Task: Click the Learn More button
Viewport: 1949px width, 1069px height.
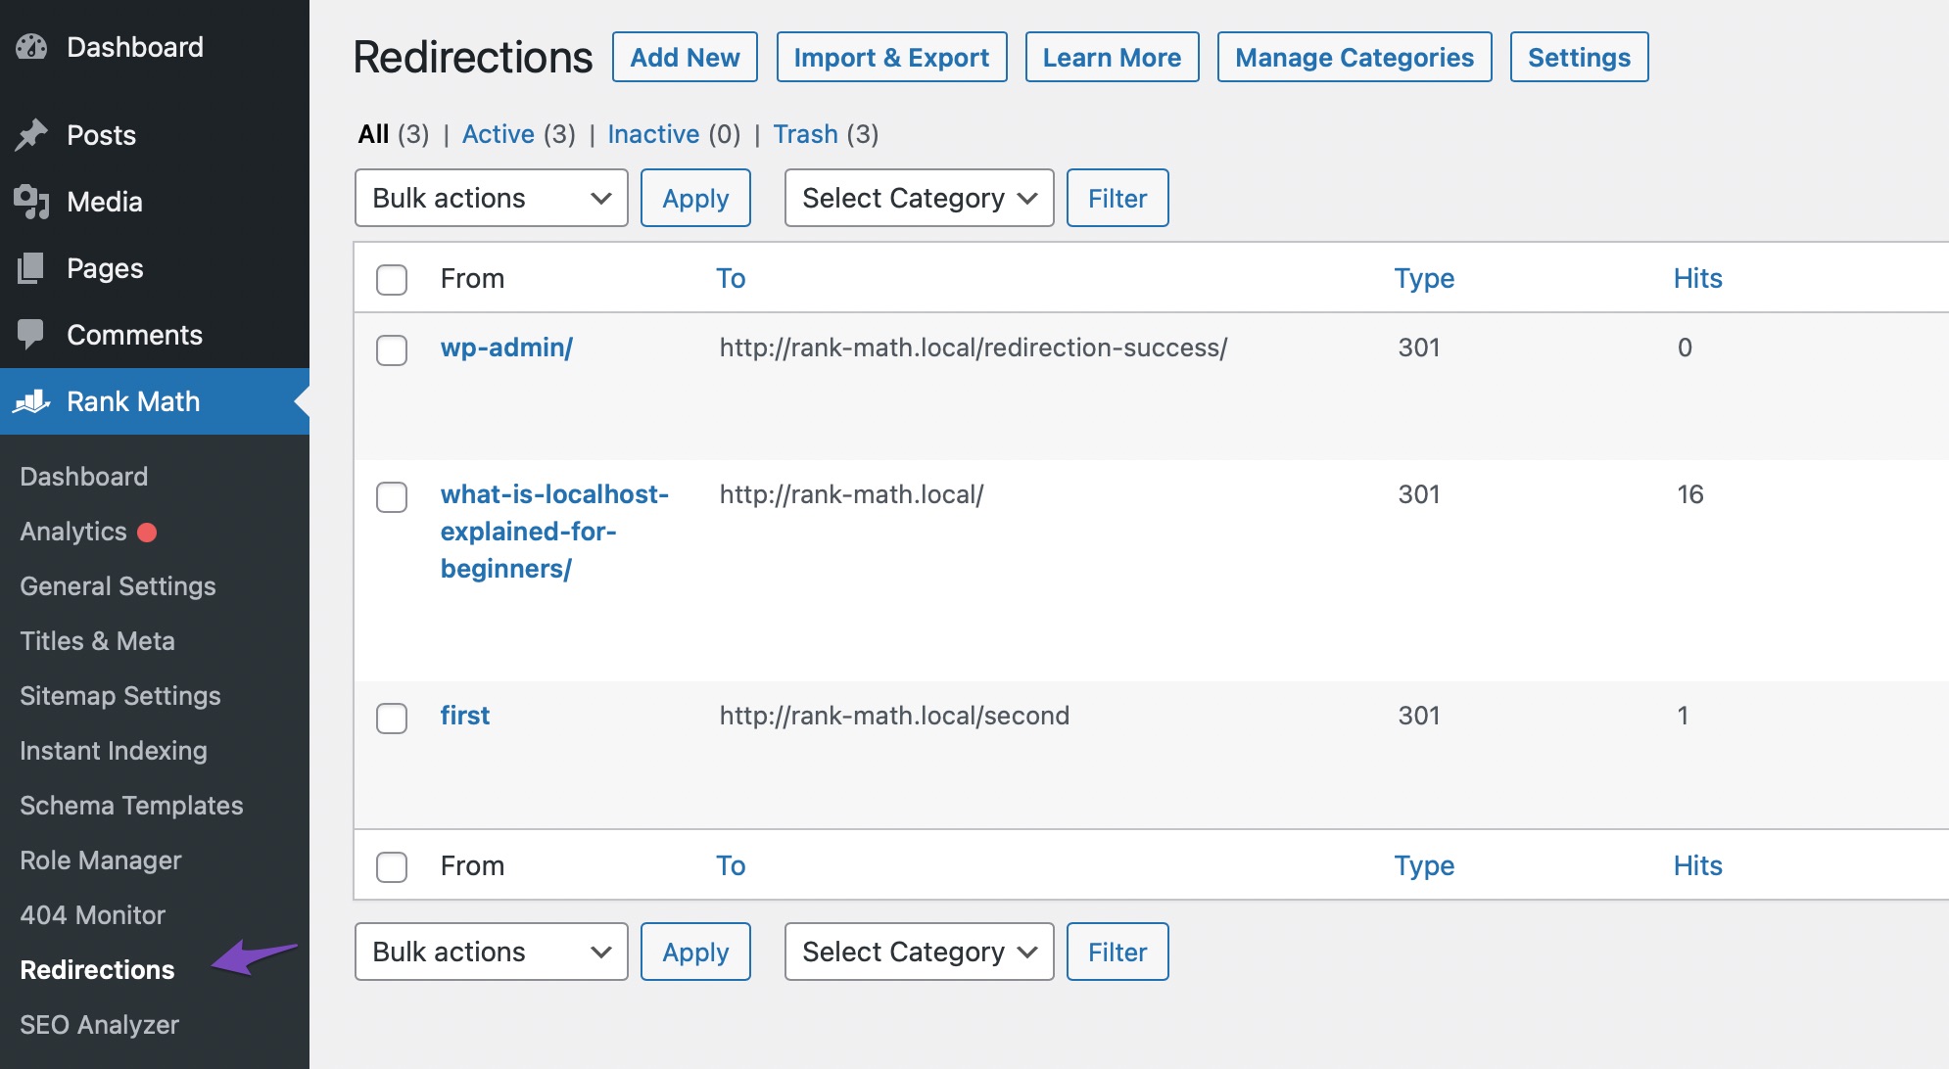Action: tap(1112, 57)
